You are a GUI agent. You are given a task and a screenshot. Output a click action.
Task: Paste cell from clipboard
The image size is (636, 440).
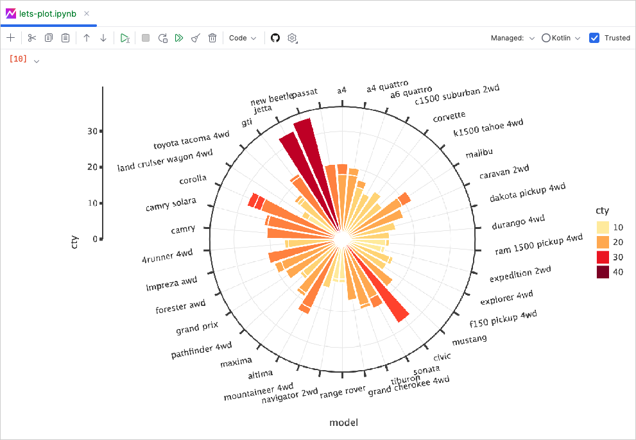coord(65,38)
